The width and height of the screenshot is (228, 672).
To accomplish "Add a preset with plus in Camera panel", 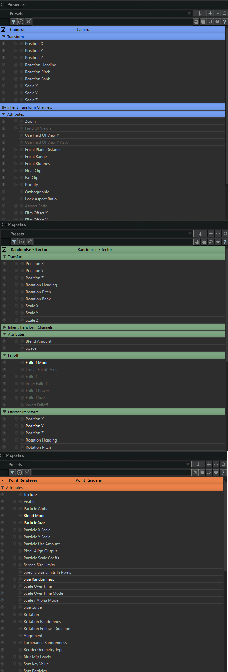I will click(x=210, y=13).
